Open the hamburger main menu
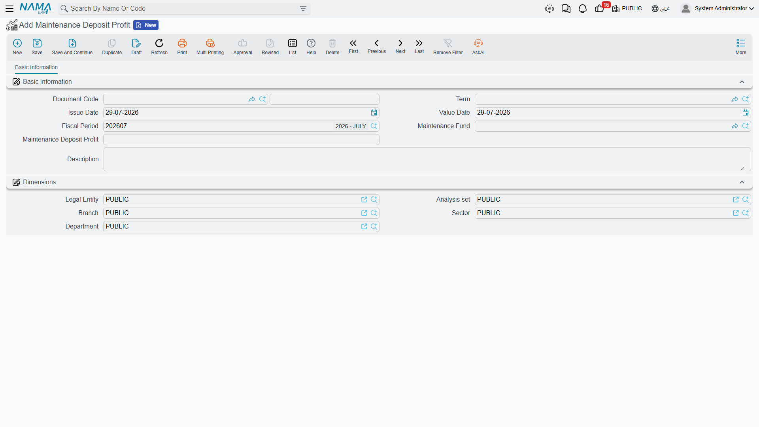The width and height of the screenshot is (759, 427). click(9, 8)
